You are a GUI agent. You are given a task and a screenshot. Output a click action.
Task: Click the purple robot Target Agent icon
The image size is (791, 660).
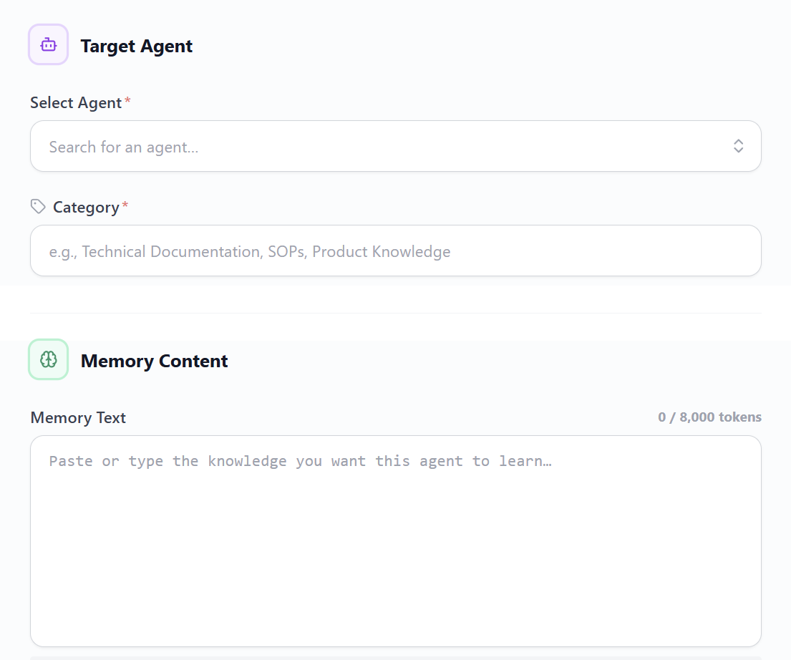pos(48,44)
